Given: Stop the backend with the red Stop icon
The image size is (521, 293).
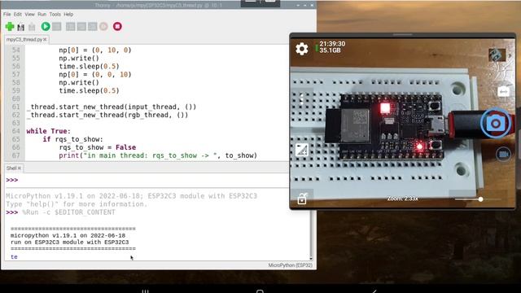Looking at the screenshot, I should [x=117, y=27].
